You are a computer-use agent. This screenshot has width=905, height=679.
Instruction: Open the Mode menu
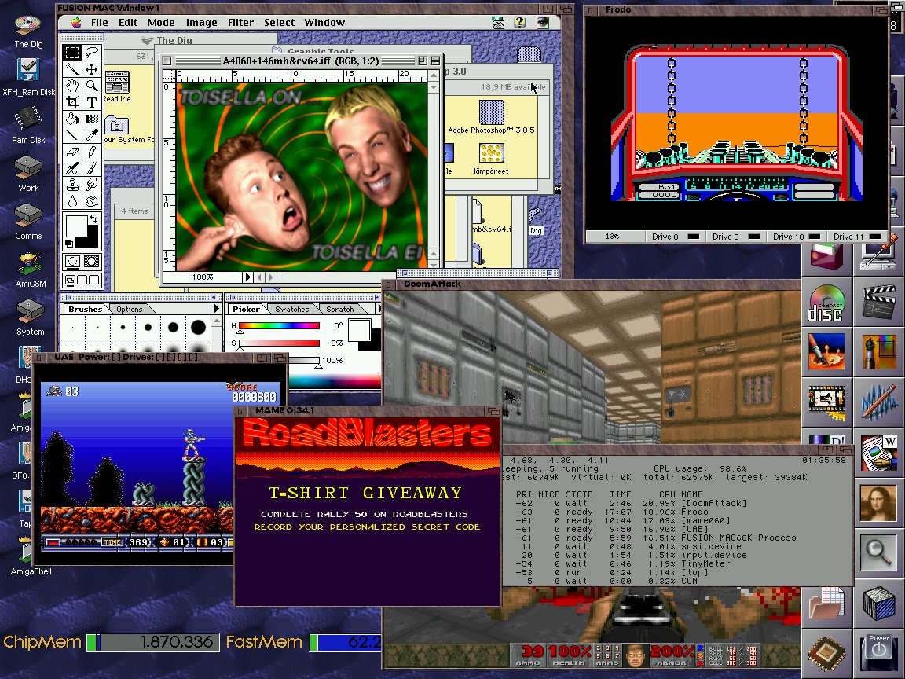point(161,23)
